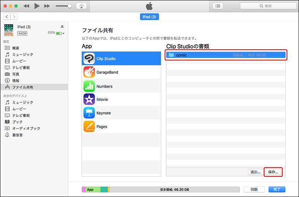This screenshot has width=299, height=197.
Task: Open テレビ番組 under 自分のデバイス上
Action: tap(34, 116)
